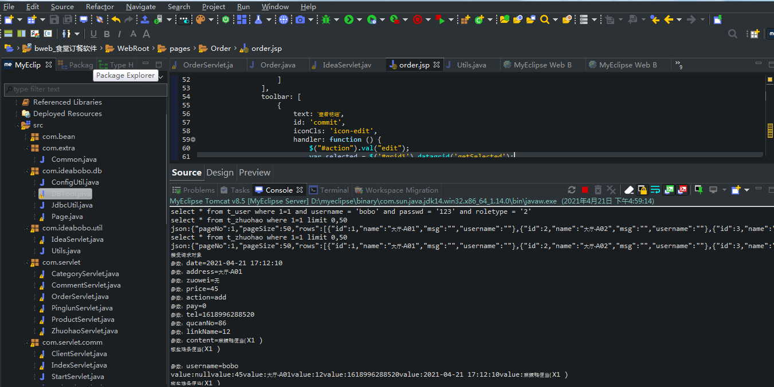
Task: Open the dropdown arrow beside the Run button
Action: pos(359,19)
